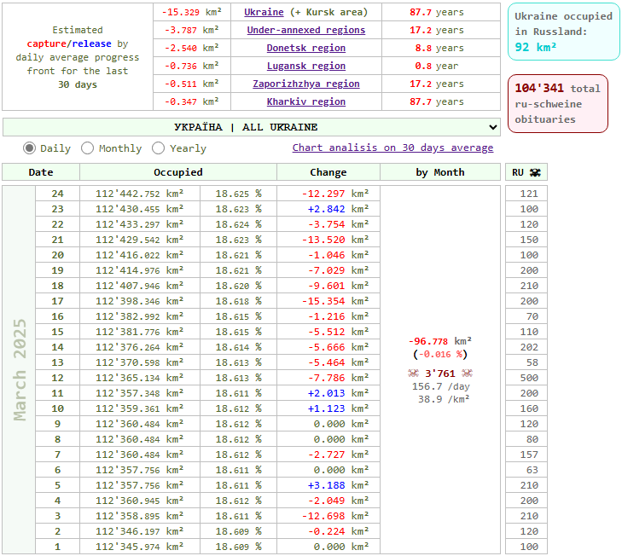Click the -0.511 km² value
The height and width of the screenshot is (556, 622).
tap(192, 84)
